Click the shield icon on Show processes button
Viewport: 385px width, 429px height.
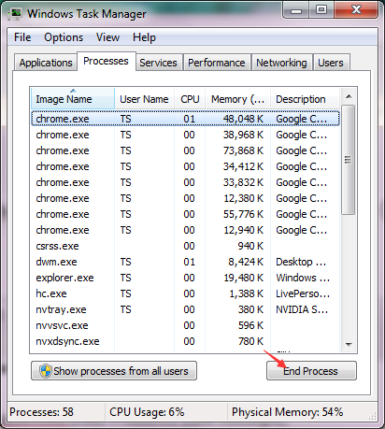tap(46, 371)
